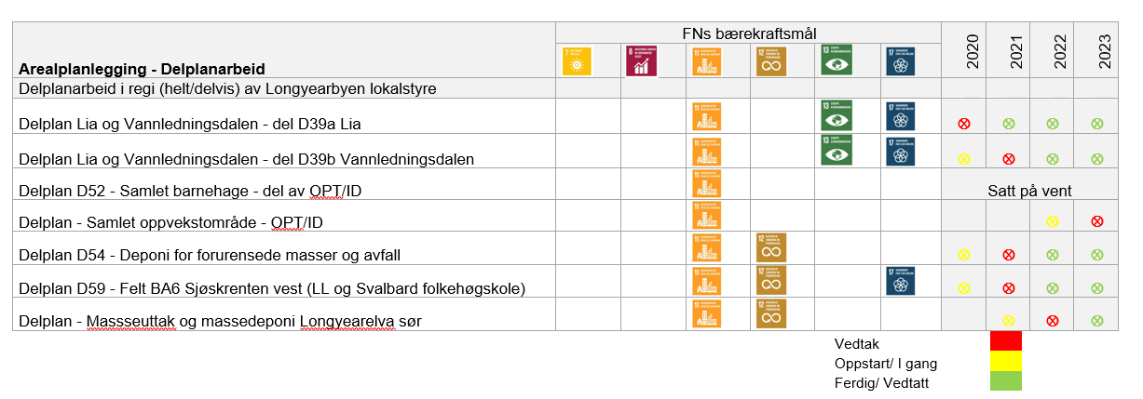The width and height of the screenshot is (1143, 399).
Task: Click the yellow SDG 7 energy icon in header
Action: (578, 60)
